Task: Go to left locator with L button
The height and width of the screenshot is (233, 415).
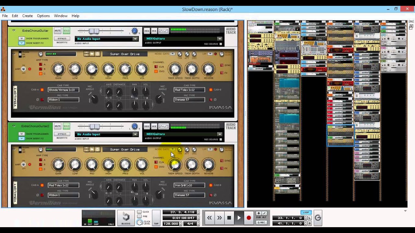Action: click(x=310, y=218)
